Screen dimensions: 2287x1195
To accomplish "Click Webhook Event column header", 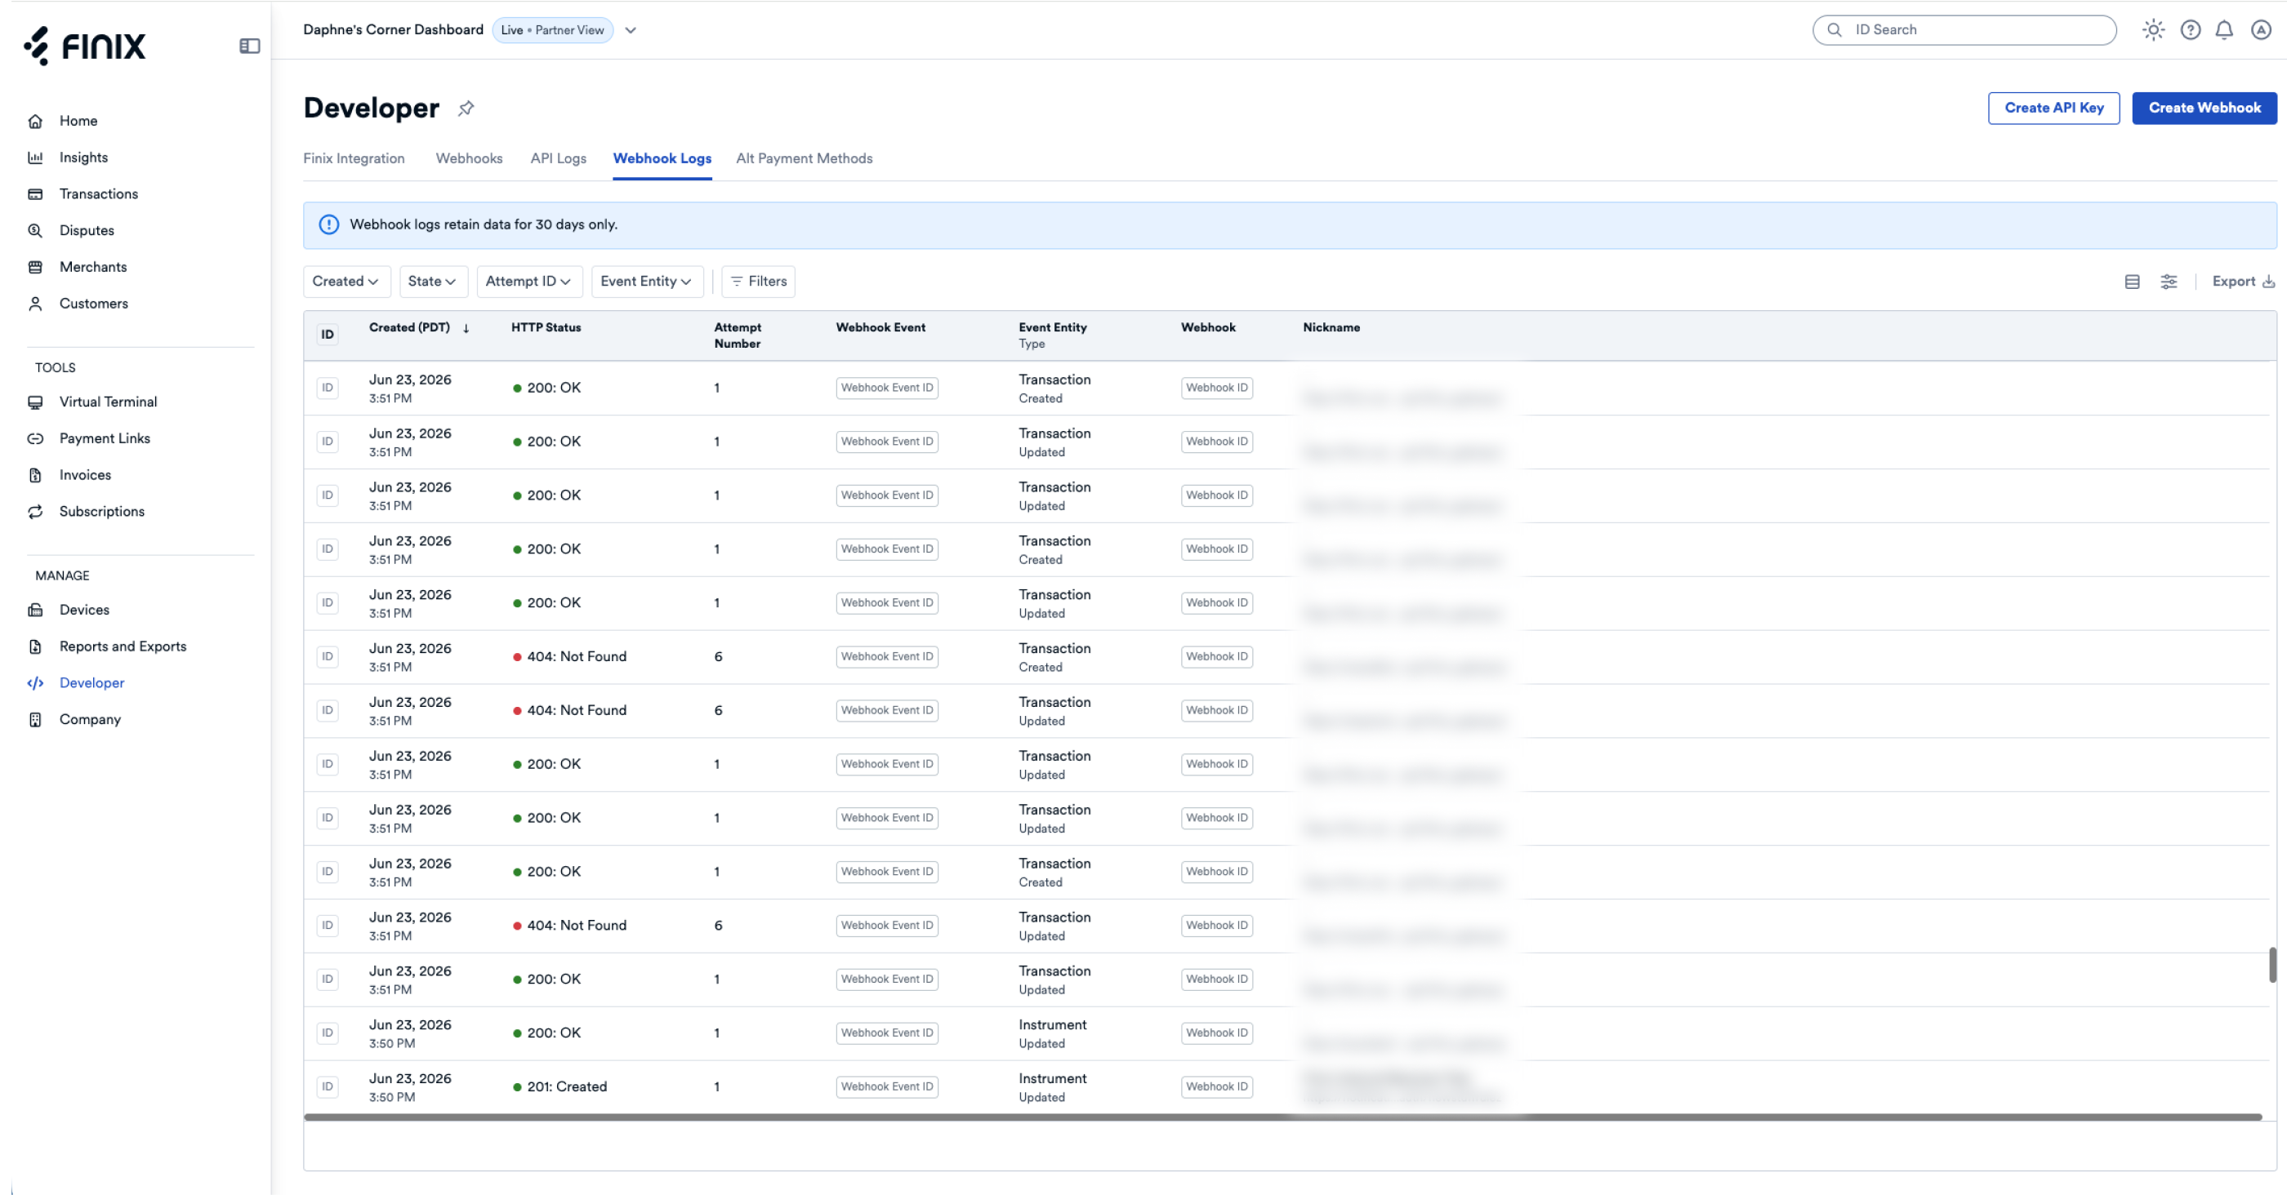I will [880, 327].
